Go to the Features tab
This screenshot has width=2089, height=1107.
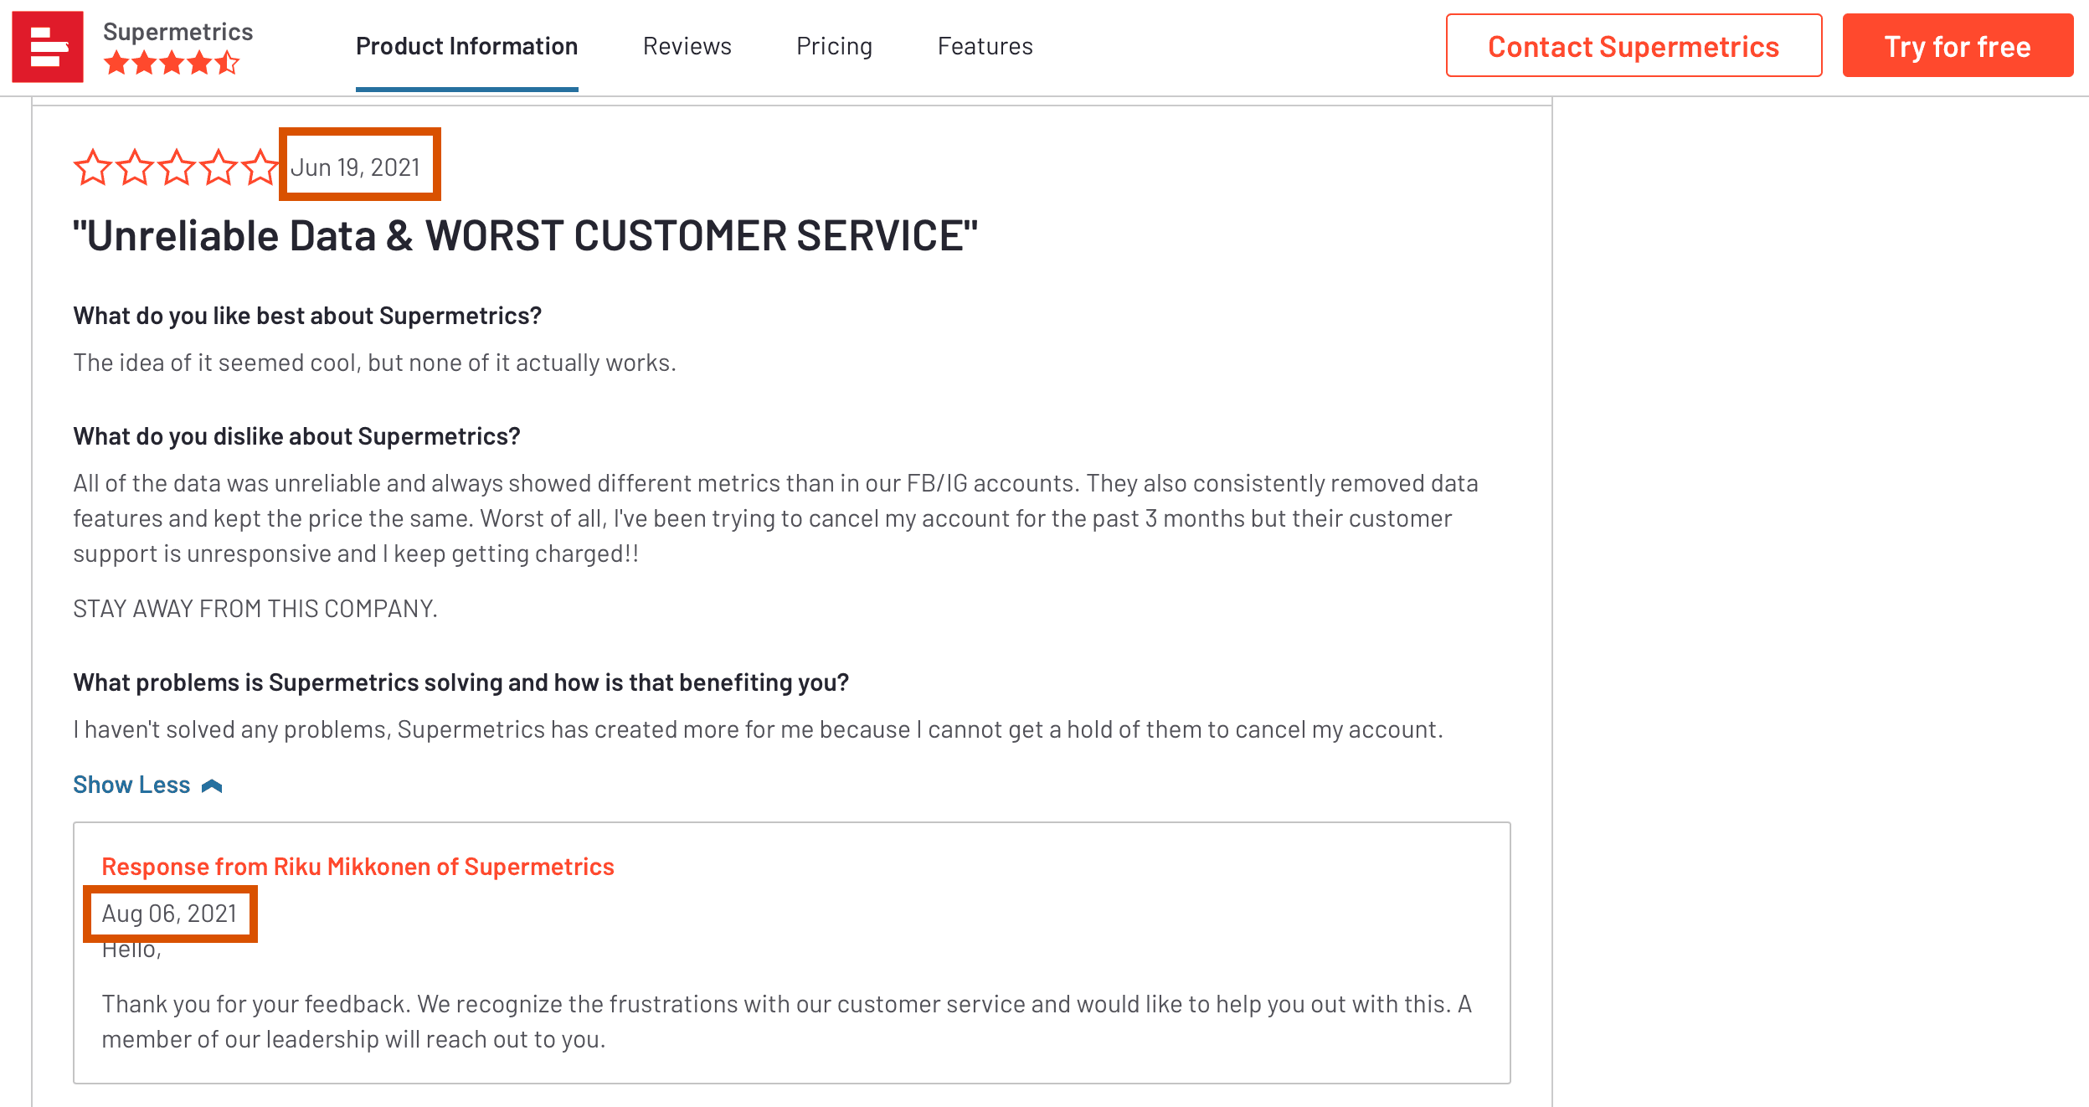point(985,46)
